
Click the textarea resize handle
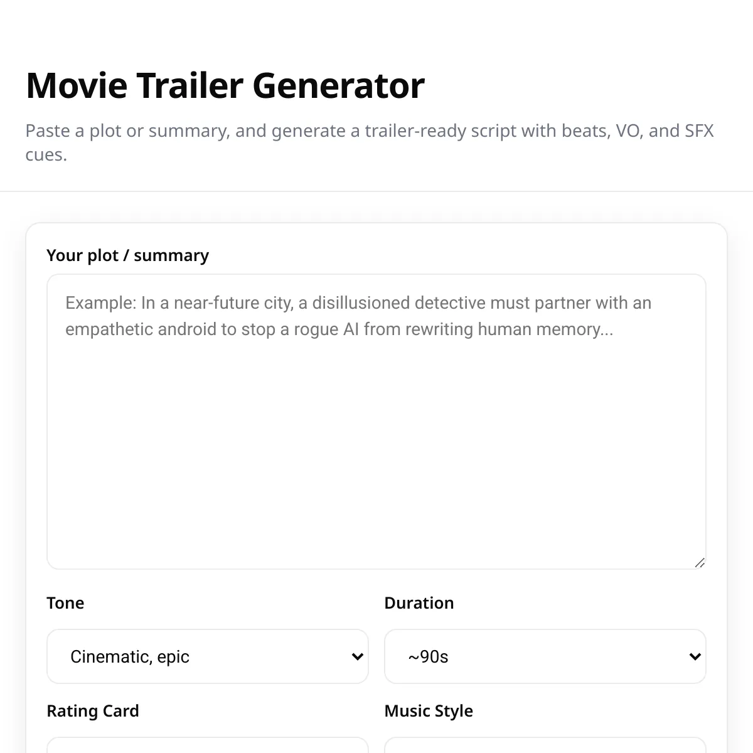coord(700,563)
